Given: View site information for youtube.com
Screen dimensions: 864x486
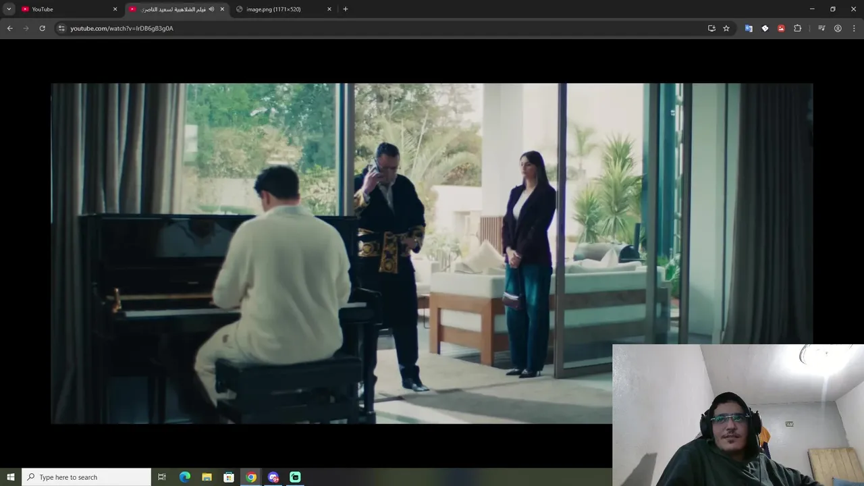Looking at the screenshot, I should click(x=61, y=28).
